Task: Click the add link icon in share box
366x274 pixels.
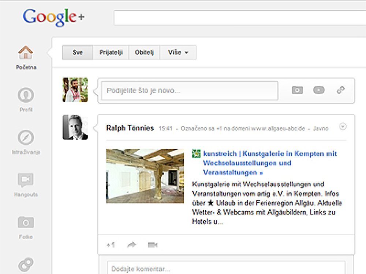Action: [341, 90]
